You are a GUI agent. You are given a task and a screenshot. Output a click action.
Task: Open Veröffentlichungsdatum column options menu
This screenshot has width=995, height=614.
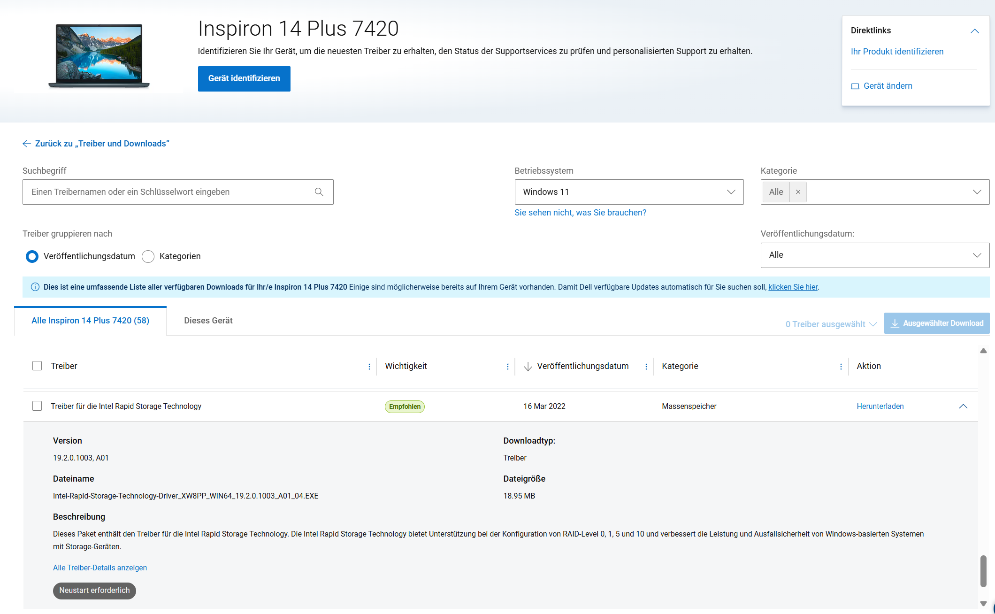[646, 367]
